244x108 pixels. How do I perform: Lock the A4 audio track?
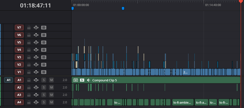(x=29, y=102)
